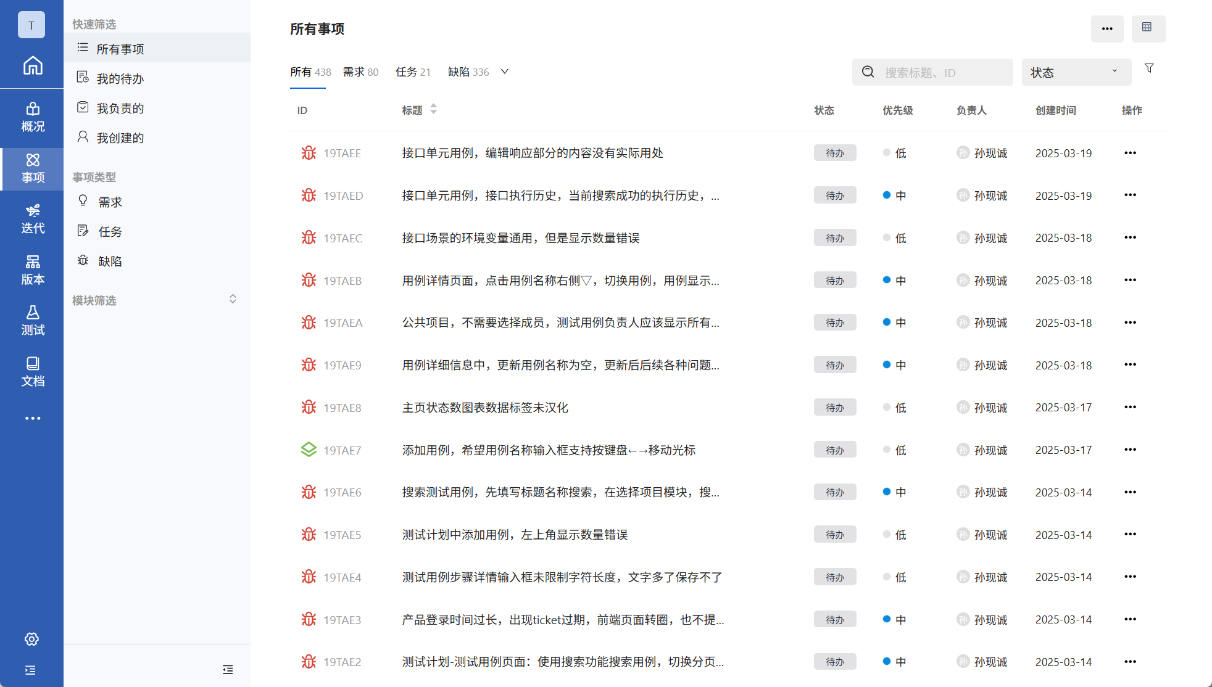Open issue 19TAE7 添加用例 title link

coord(548,450)
